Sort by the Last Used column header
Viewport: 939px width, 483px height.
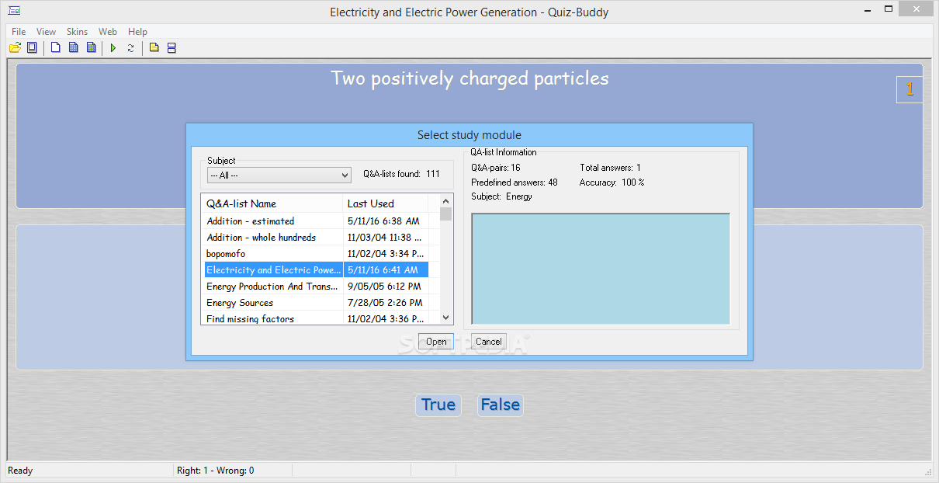point(386,203)
